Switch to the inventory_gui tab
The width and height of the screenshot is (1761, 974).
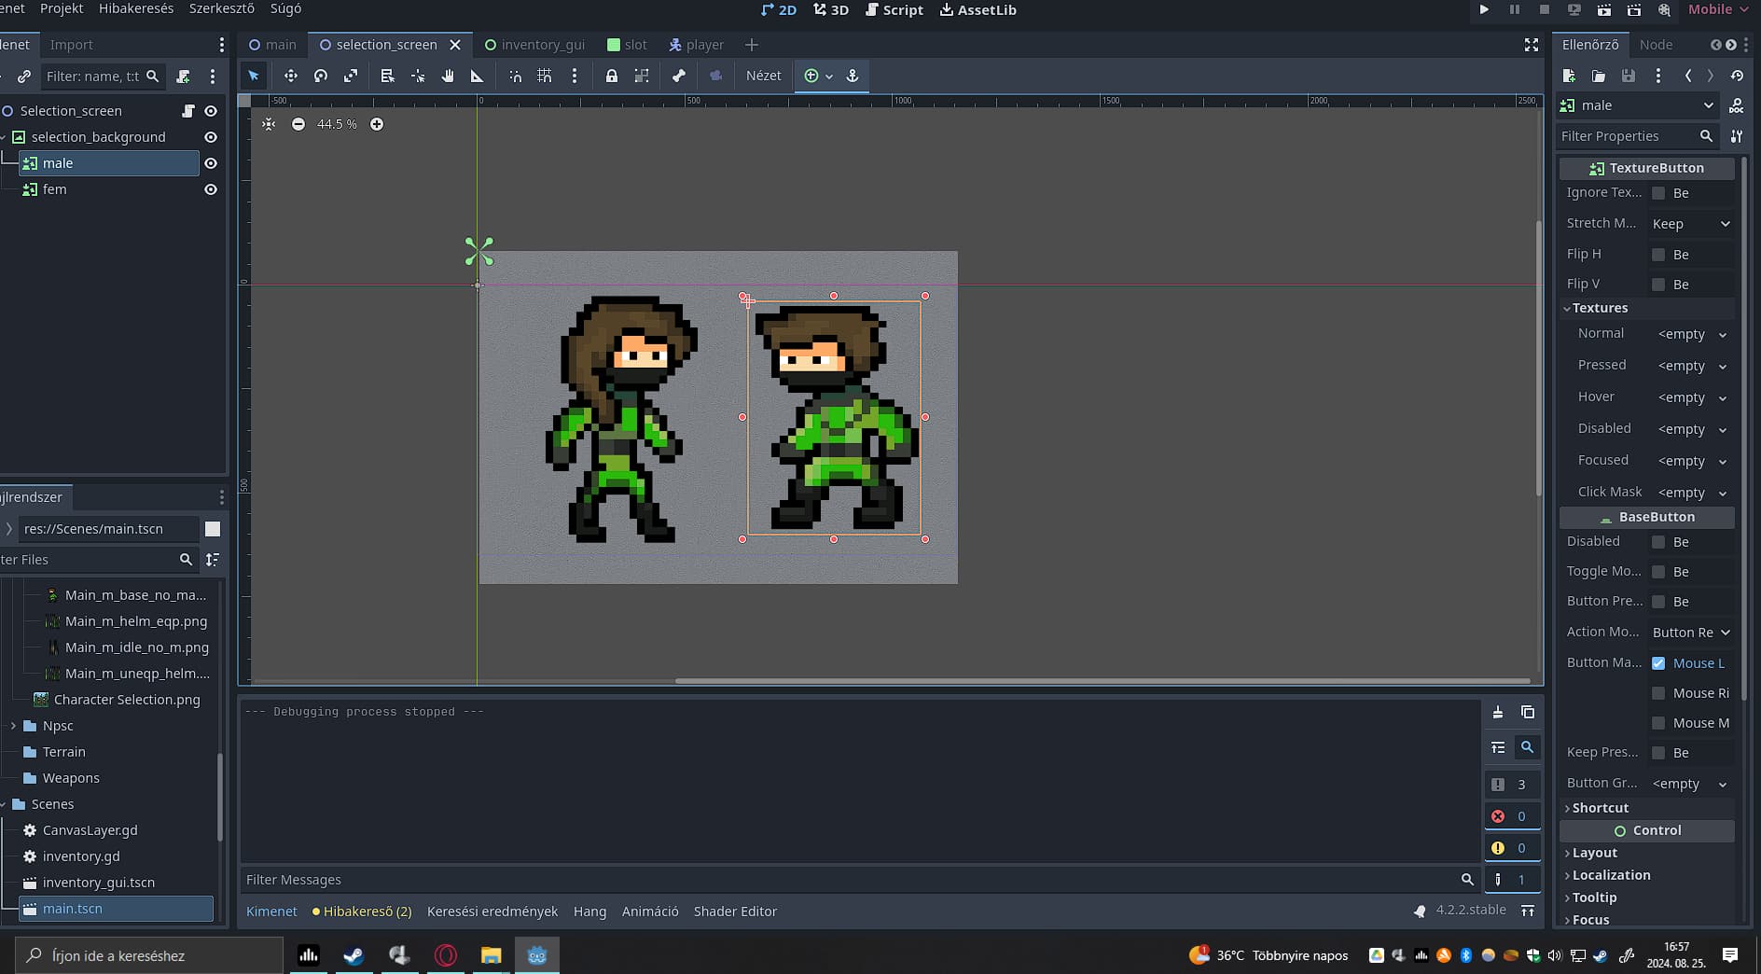tap(535, 45)
